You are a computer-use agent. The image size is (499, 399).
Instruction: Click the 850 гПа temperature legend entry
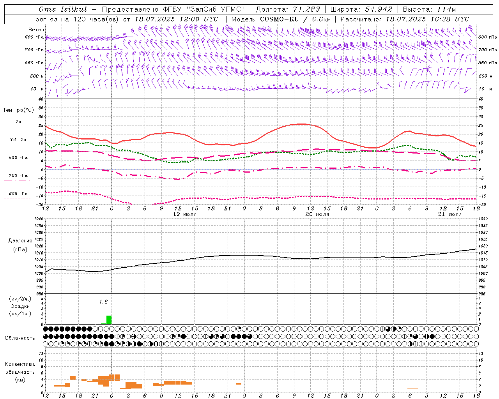[18, 158]
